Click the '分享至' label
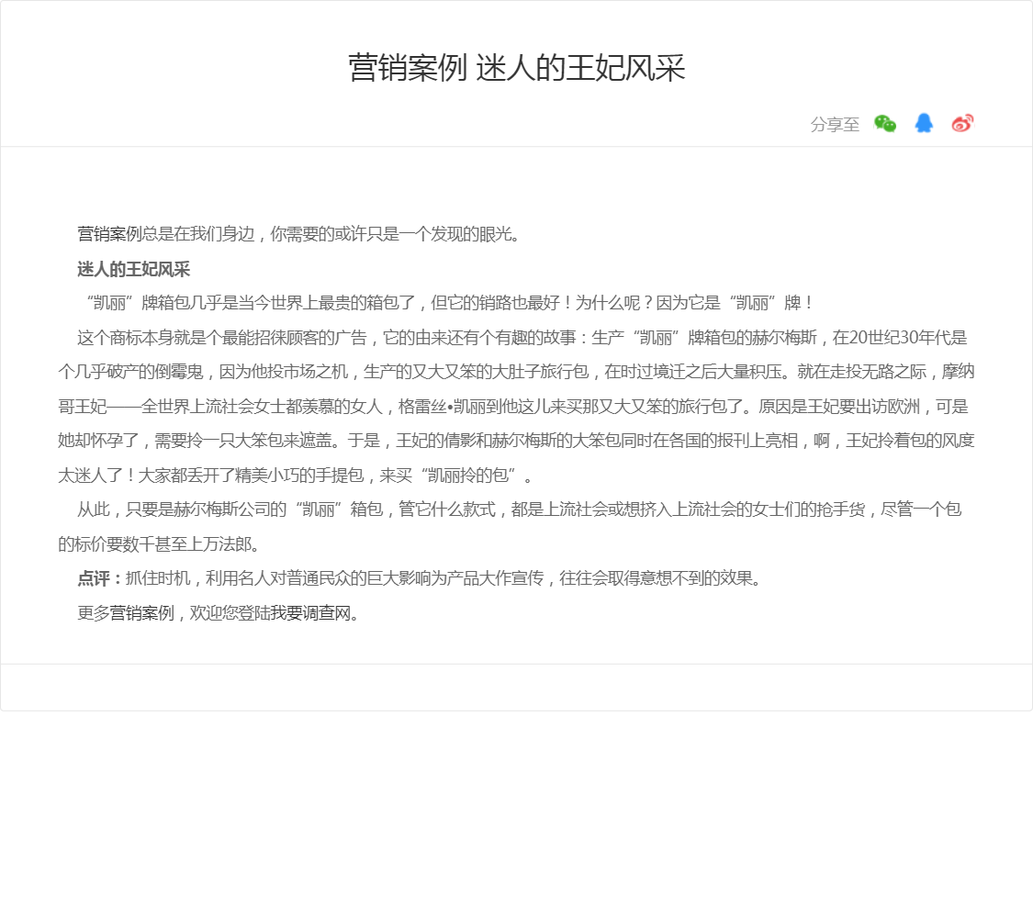The image size is (1033, 918). tap(835, 125)
